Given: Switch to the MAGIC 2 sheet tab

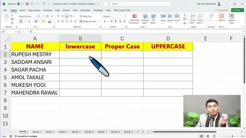Looking at the screenshot, I should click(x=37, y=132).
